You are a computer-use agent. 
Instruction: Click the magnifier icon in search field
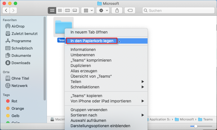pos(145,10)
